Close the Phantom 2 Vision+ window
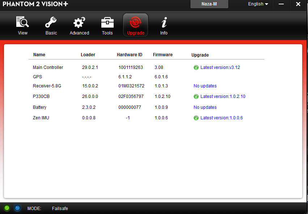The width and height of the screenshot is (308, 214). coord(298,4)
